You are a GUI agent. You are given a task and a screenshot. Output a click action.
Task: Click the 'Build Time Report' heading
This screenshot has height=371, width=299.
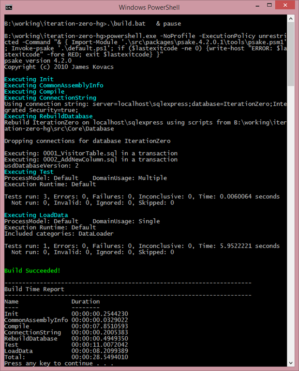point(34,289)
